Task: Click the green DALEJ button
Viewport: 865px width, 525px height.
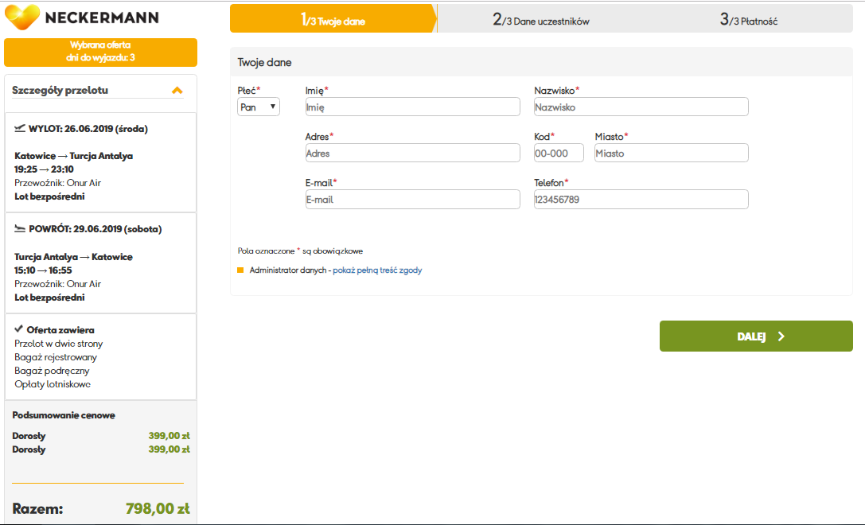Action: click(756, 336)
